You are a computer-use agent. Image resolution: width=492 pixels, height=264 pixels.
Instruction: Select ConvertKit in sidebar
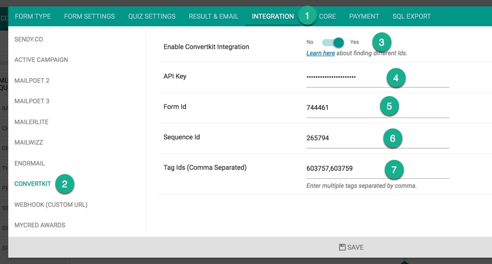click(x=32, y=184)
